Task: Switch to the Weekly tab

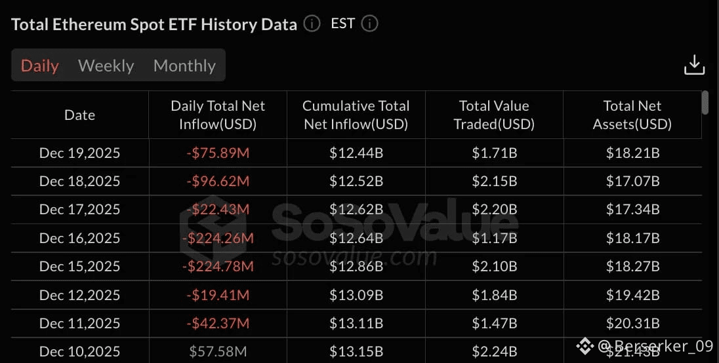Action: click(x=106, y=66)
